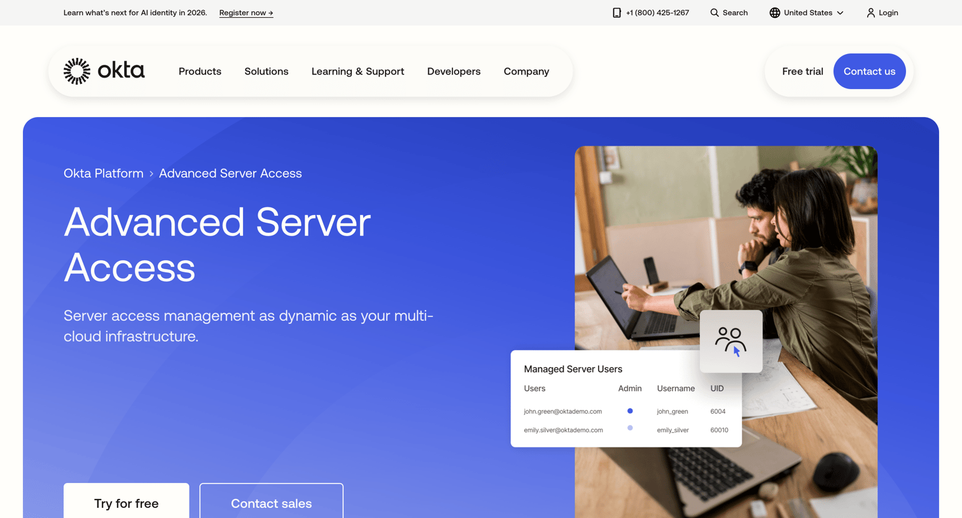Click the globe icon for region

774,13
